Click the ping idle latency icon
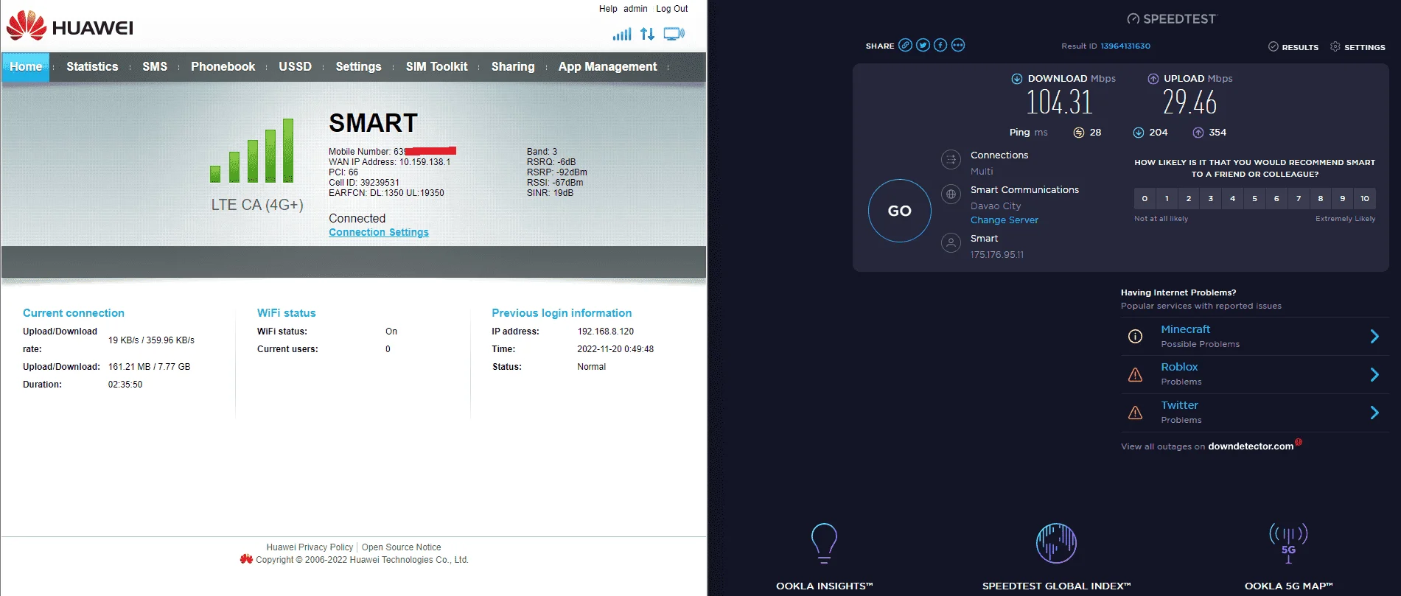Image resolution: width=1401 pixels, height=596 pixels. click(1078, 133)
